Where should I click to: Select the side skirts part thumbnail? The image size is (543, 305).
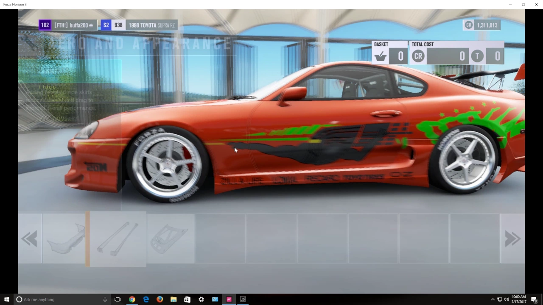(x=118, y=239)
